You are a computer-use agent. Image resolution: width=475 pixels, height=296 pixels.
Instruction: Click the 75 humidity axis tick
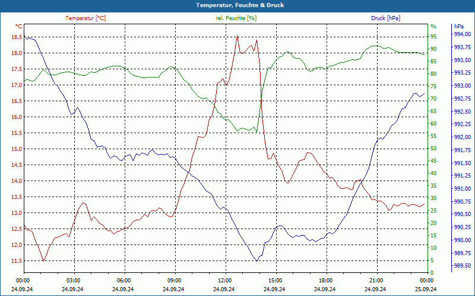(x=433, y=86)
